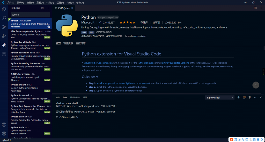This screenshot has height=142, width=265.
Task: Maximize the terminal panel size
Action: 255,97
